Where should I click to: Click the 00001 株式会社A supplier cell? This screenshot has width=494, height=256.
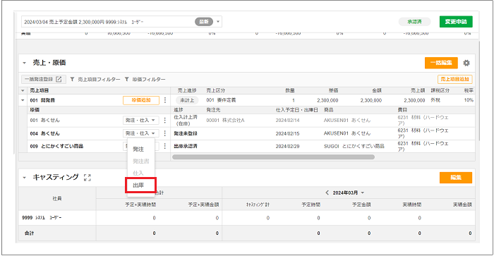[x=225, y=121]
